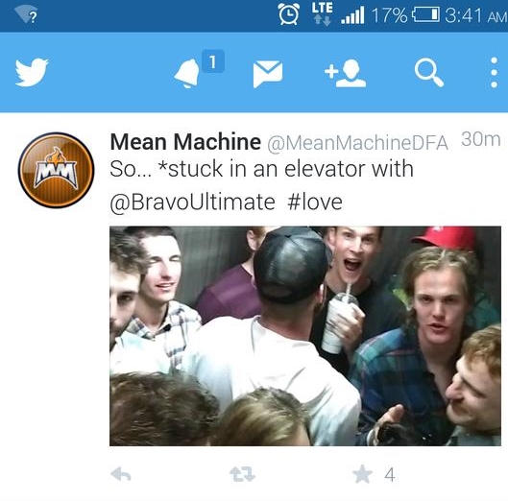Open search magnifying glass
508x501 pixels.
coord(429,73)
